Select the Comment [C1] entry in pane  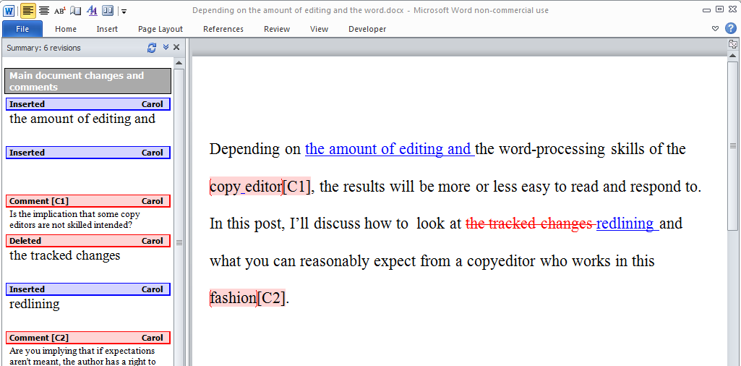[88, 201]
